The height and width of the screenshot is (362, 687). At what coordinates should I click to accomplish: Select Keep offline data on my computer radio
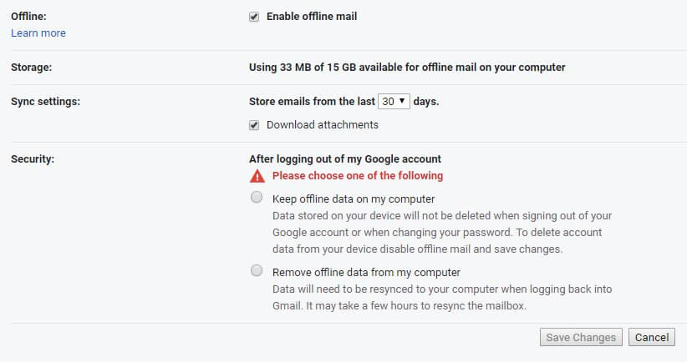[257, 197]
